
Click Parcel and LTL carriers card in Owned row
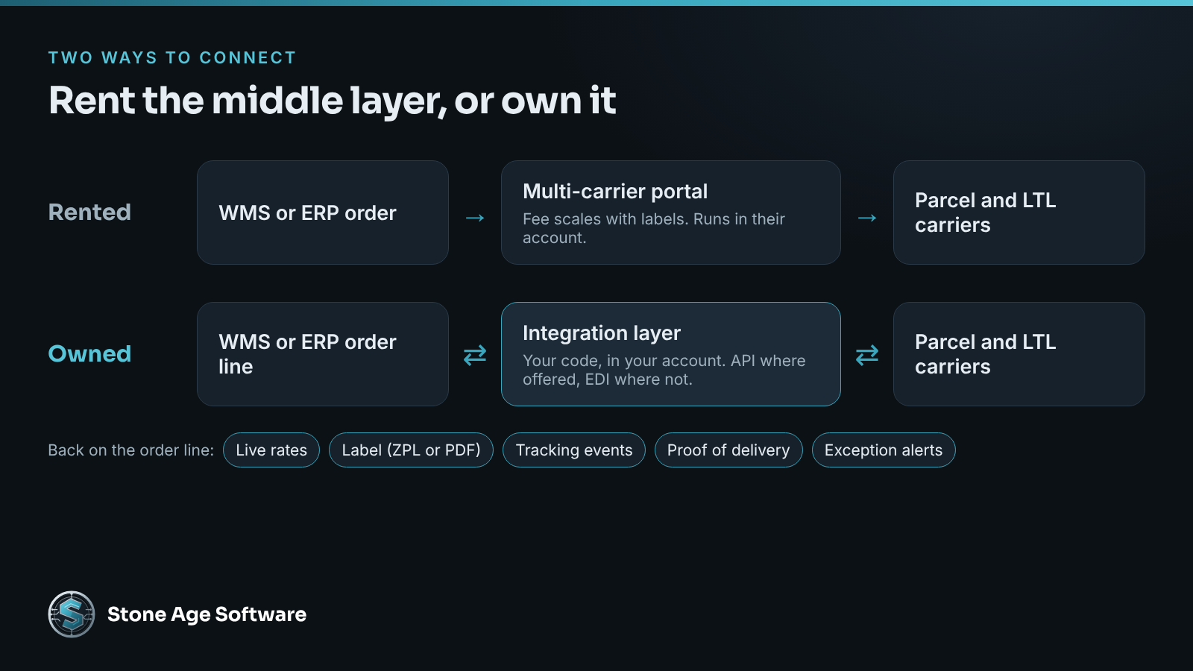[x=1019, y=354]
